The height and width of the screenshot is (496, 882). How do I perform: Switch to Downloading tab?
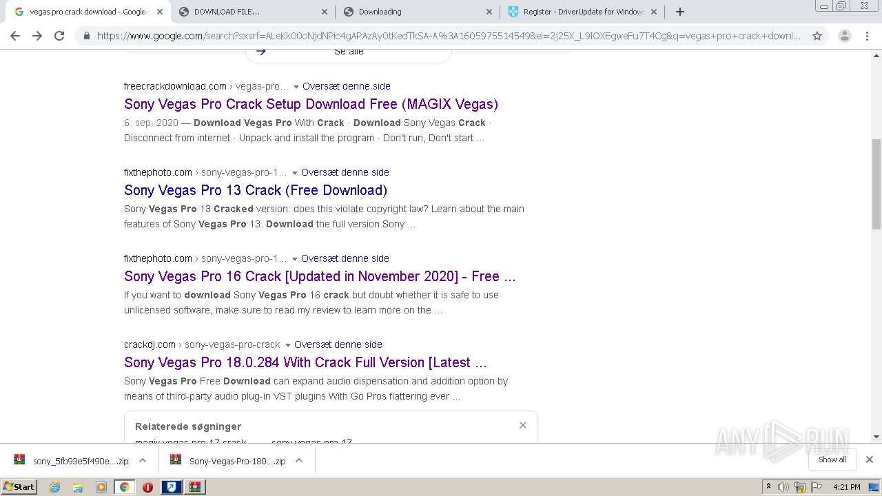pos(418,12)
